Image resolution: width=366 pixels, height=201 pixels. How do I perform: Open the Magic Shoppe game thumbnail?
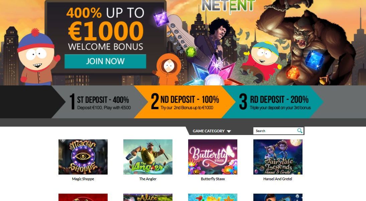(83, 157)
